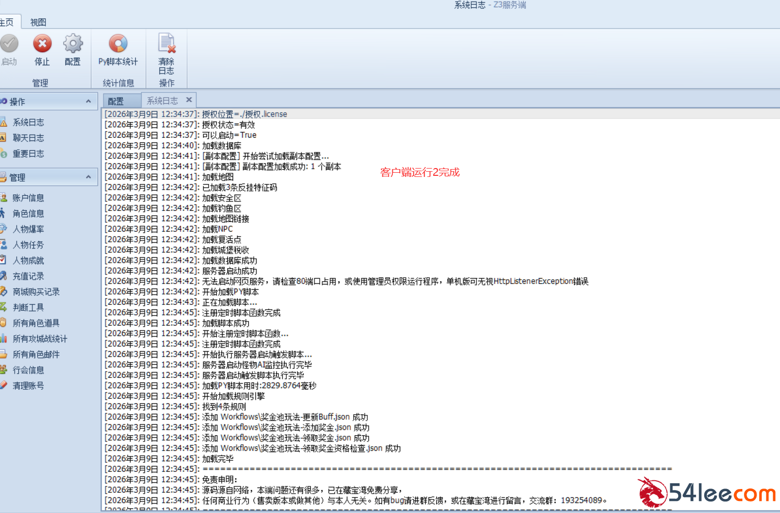
Task: Open 充值记录 recharge records
Action: [x=28, y=276]
